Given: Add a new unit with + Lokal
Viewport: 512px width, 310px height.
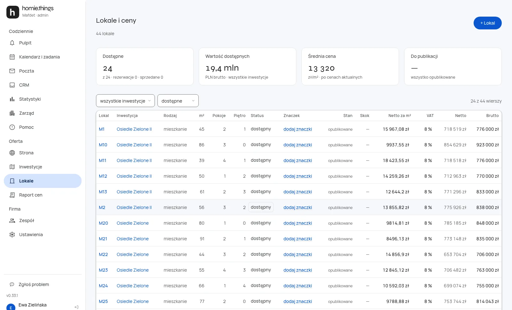Looking at the screenshot, I should (x=487, y=23).
